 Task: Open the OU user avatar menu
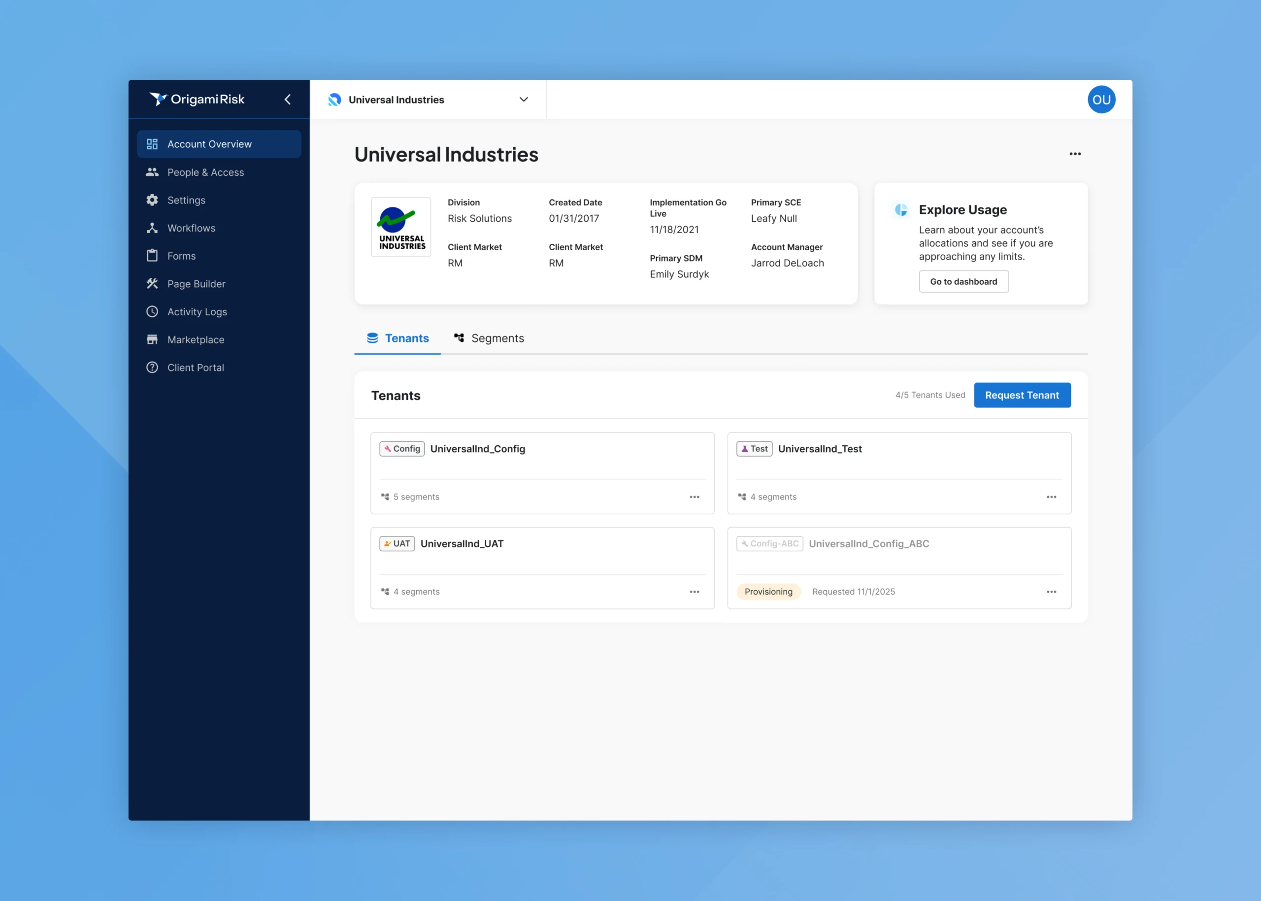1101,100
